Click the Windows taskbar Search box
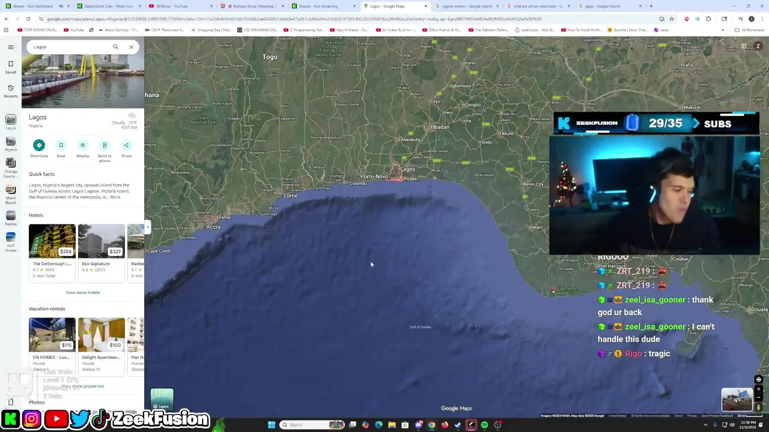 [x=312, y=425]
